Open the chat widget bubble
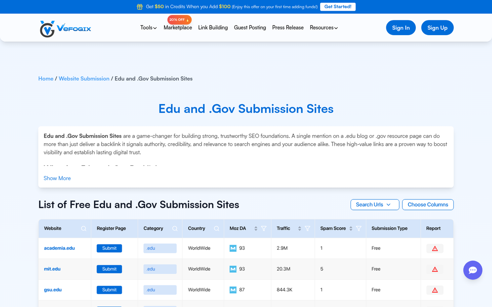Image resolution: width=492 pixels, height=307 pixels. [473, 270]
